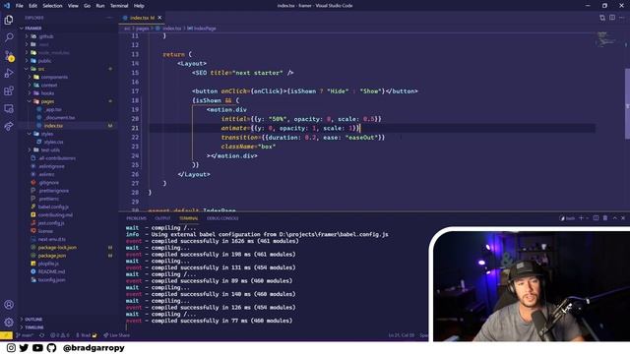Viewport: 630px width, 354px height.
Task: Collapse the pages folder
Action: click(47, 101)
